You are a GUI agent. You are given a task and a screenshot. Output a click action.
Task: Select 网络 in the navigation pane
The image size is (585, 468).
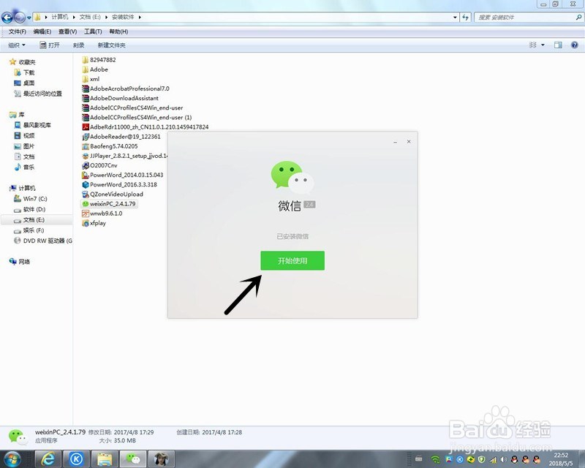[x=20, y=262]
